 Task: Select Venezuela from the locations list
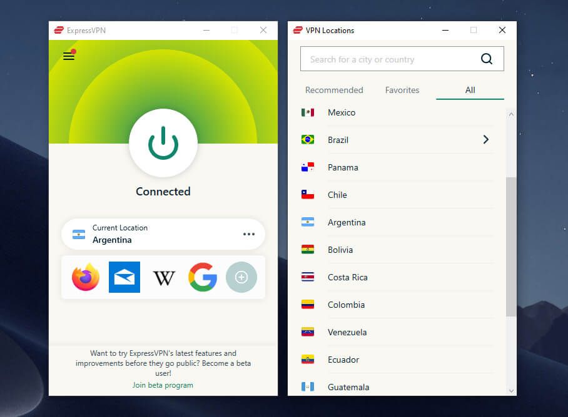[x=397, y=332]
